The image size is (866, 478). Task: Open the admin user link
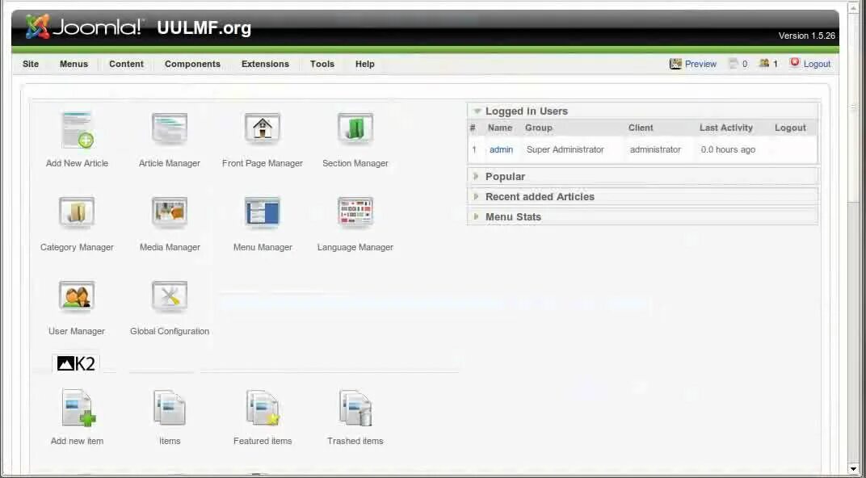click(502, 149)
